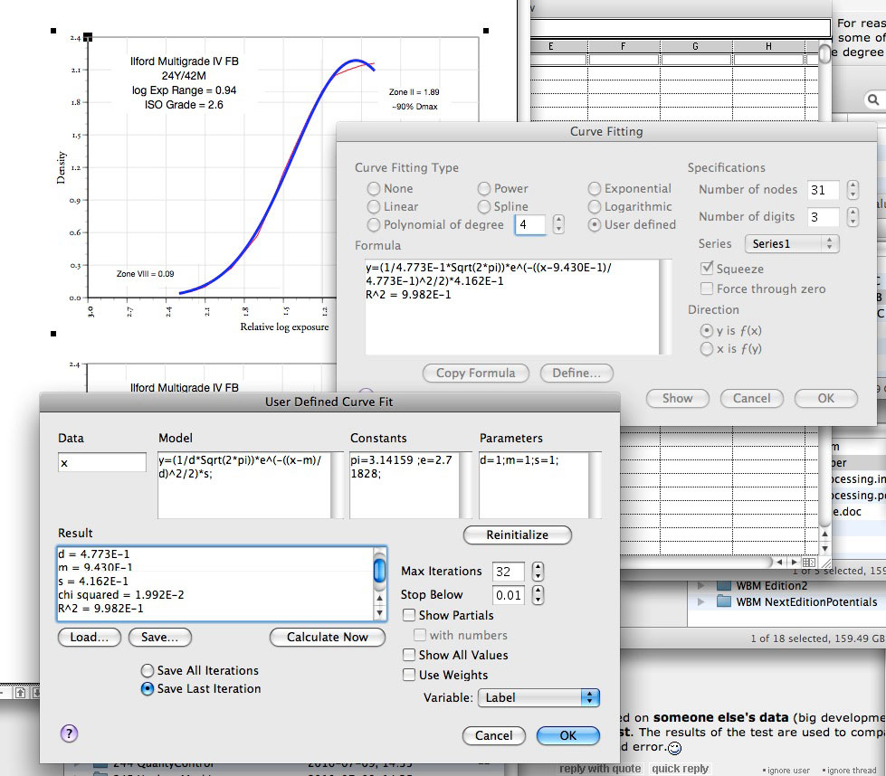Screen dimensions: 886x776
Task: Select the Power curve fitting type
Action: point(483,188)
